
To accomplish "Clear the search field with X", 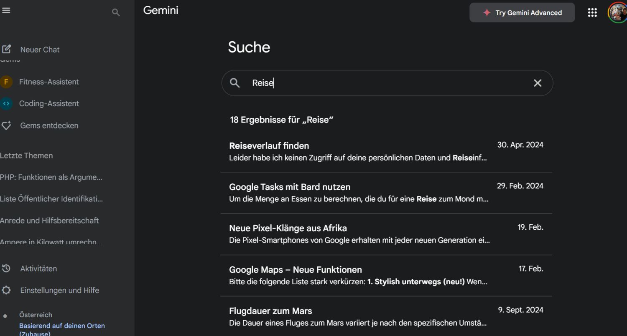I will click(538, 83).
